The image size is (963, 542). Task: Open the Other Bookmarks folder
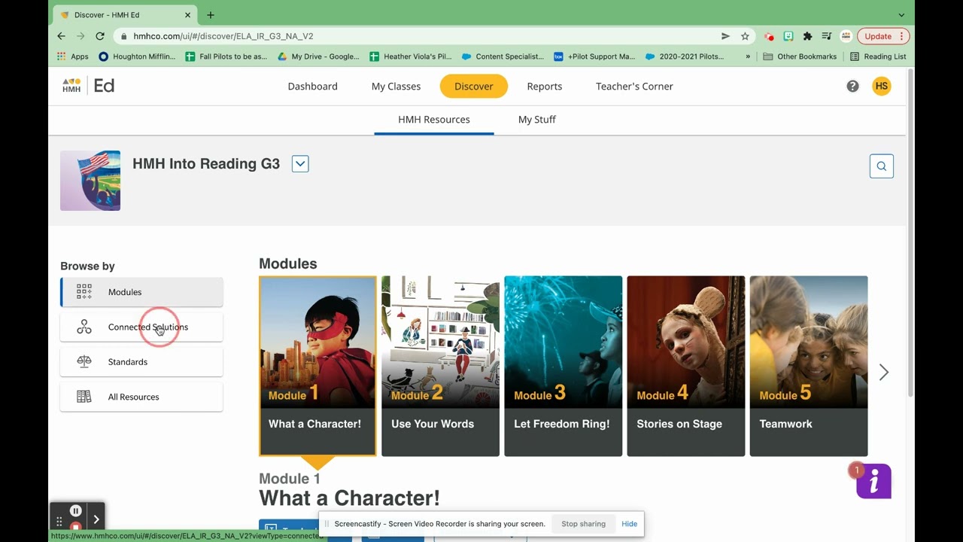point(800,56)
